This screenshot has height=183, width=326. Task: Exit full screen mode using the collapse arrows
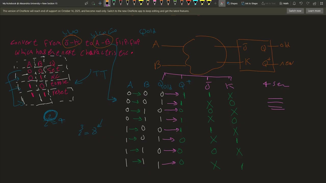[x=321, y=3]
